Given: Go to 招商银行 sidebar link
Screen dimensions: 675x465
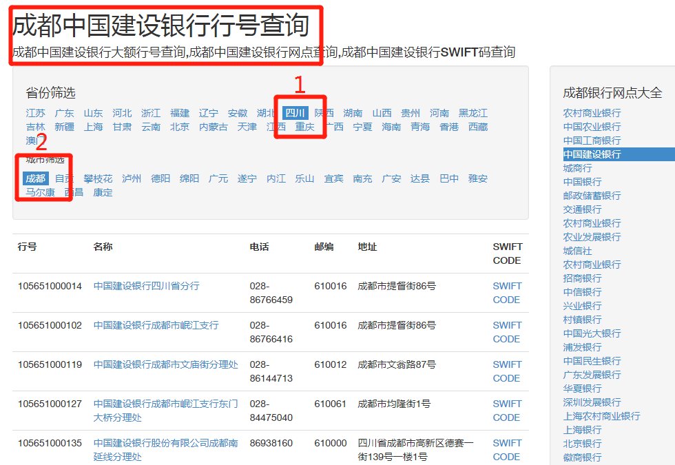Looking at the screenshot, I should point(583,278).
